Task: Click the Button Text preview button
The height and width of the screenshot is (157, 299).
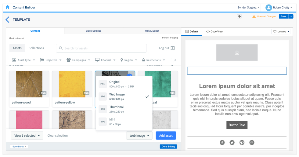Action: point(237,125)
